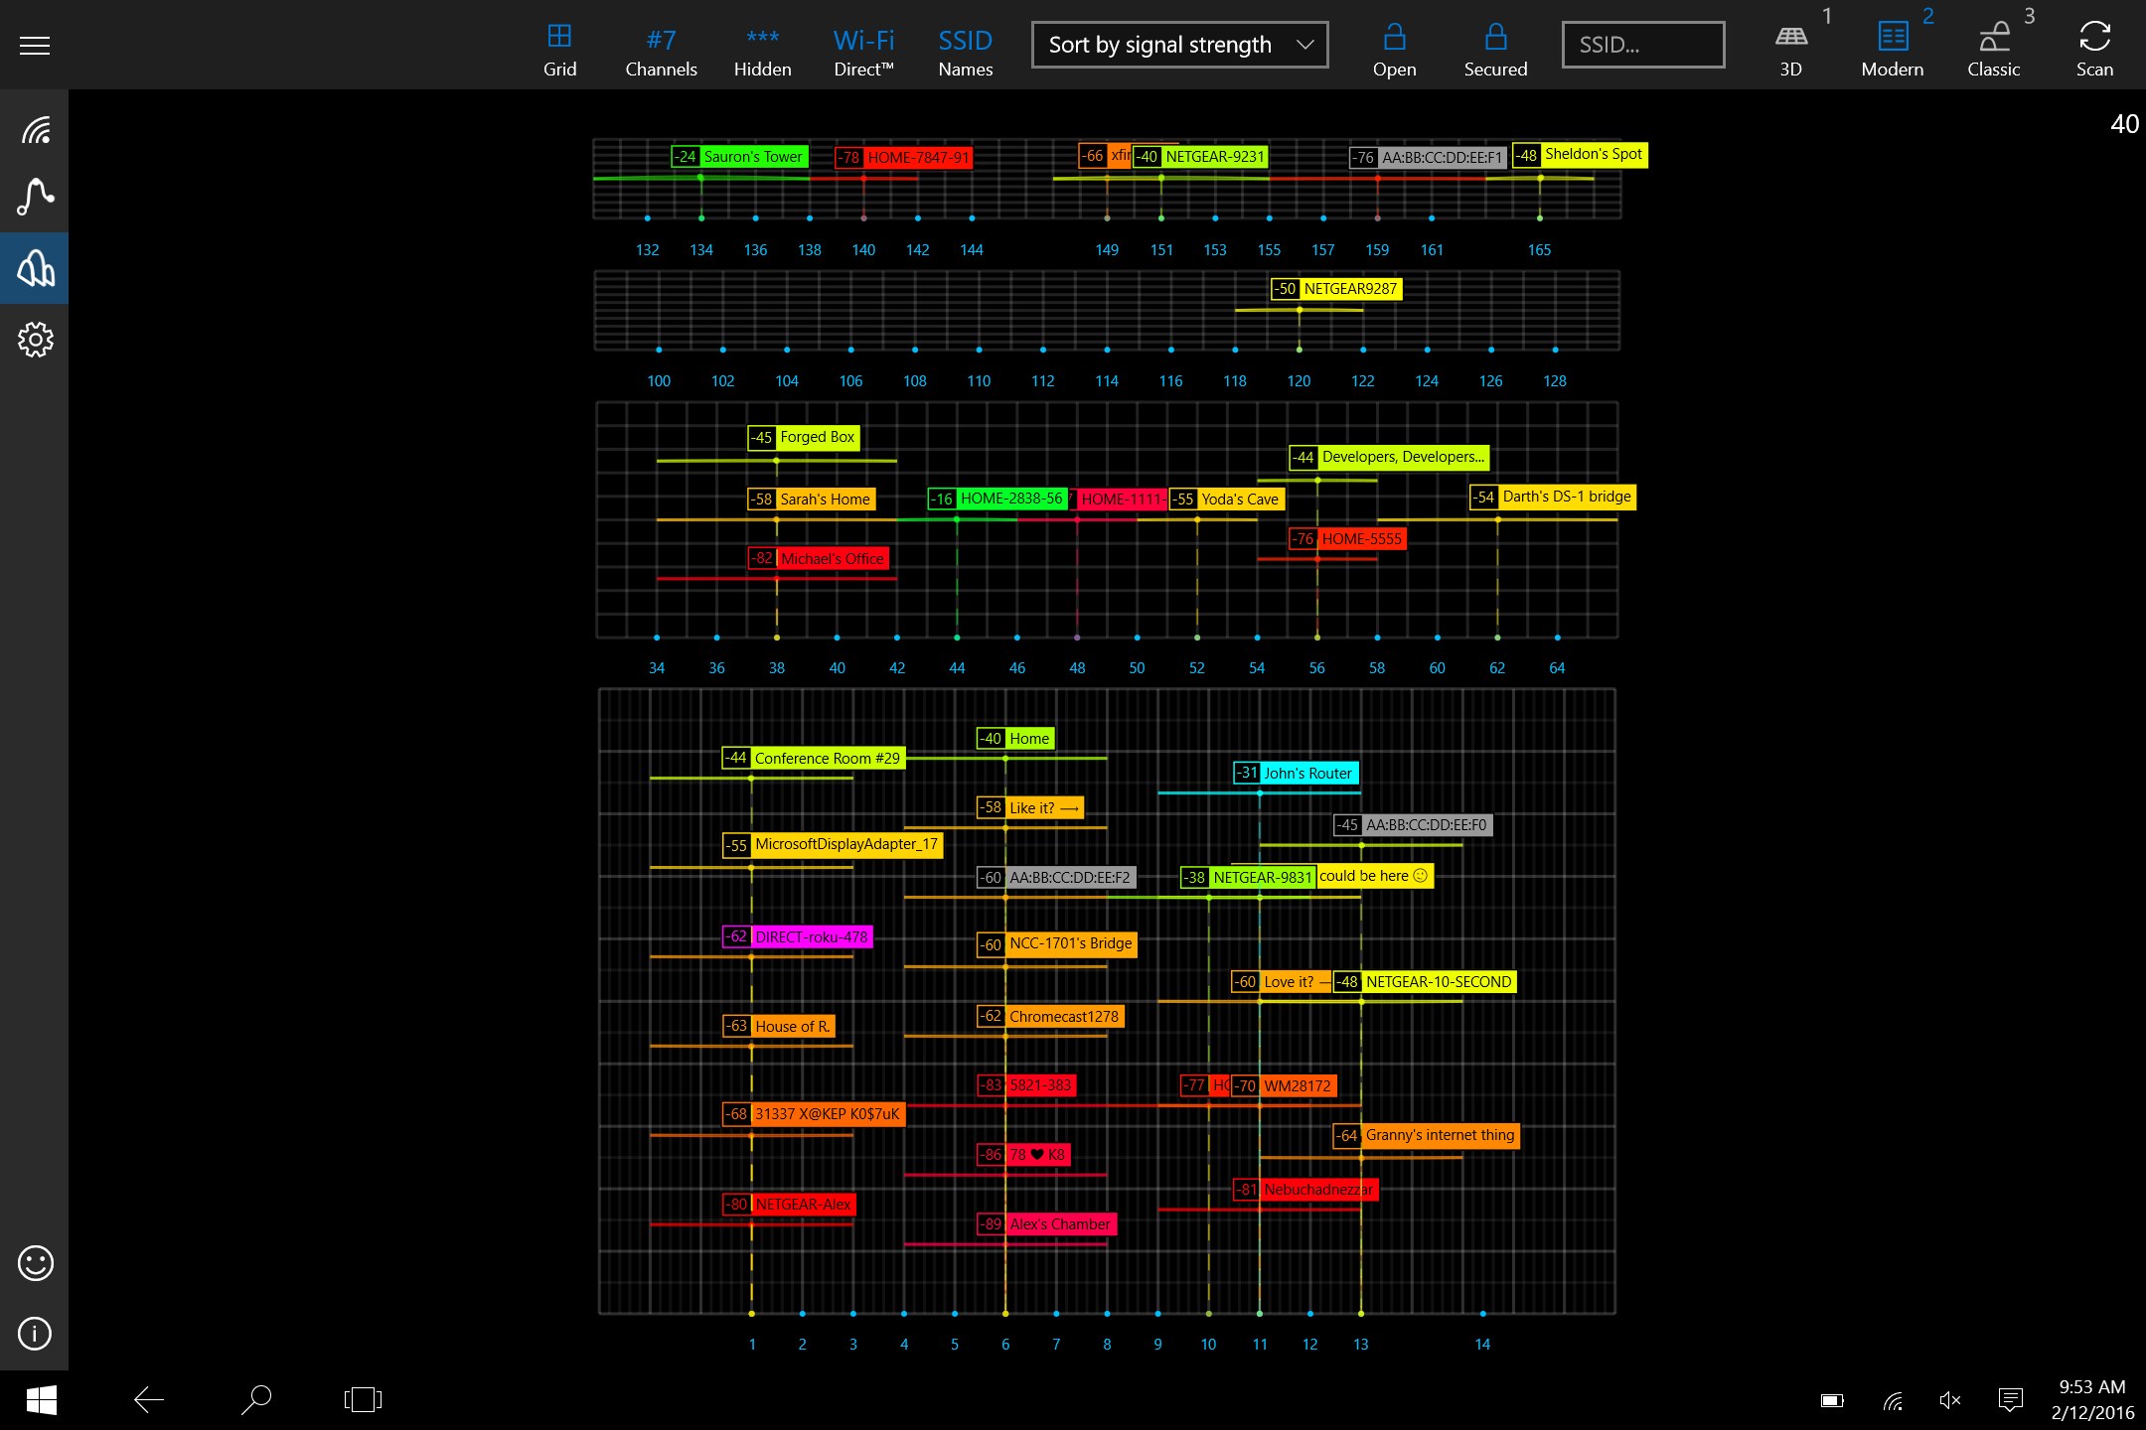Open settings via the gear icon
This screenshot has width=2146, height=1430.
coord(35,340)
